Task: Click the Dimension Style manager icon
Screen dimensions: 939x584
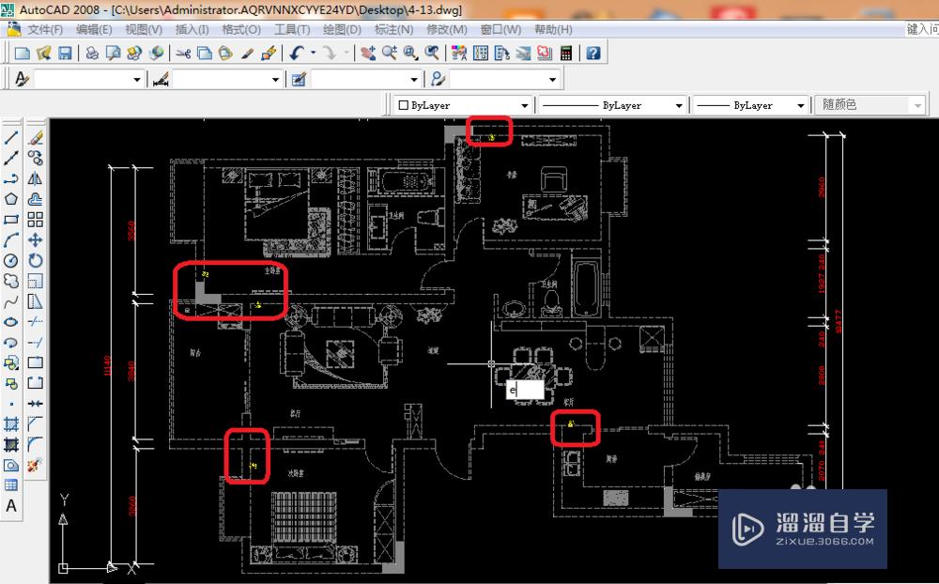Action: [161, 79]
